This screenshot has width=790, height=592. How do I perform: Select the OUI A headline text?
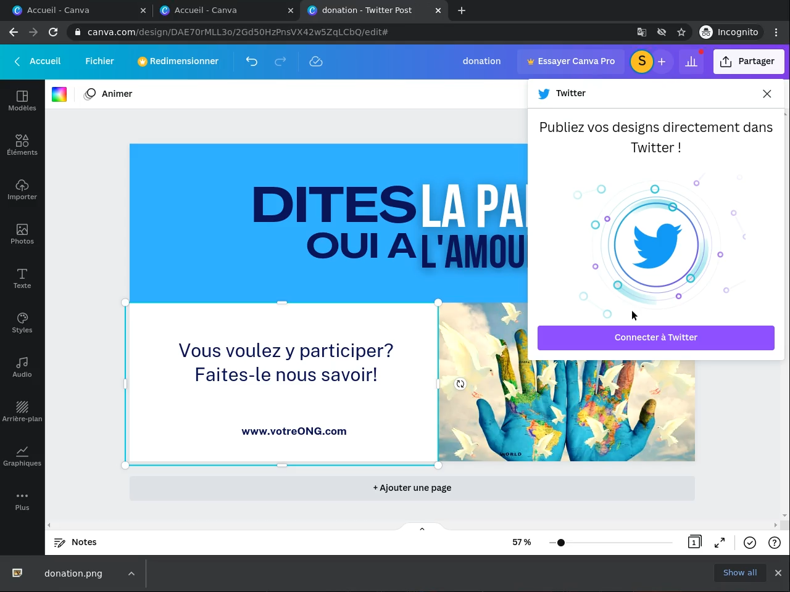[x=362, y=246]
